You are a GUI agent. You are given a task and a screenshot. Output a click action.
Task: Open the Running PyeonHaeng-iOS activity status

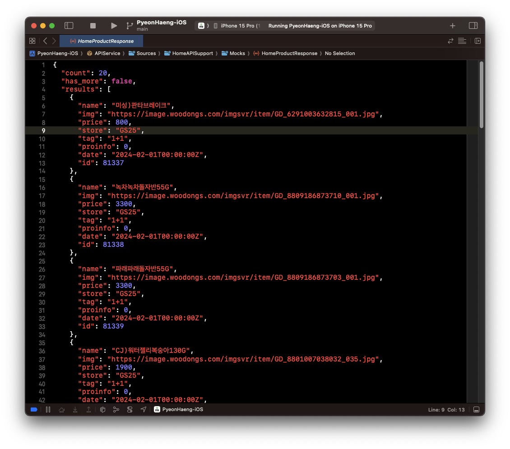(320, 26)
